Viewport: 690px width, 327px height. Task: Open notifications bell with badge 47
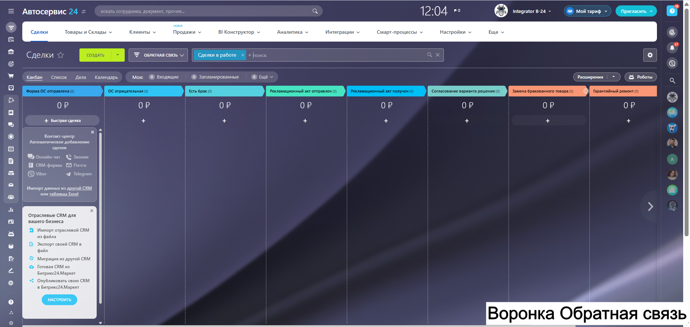tap(672, 48)
